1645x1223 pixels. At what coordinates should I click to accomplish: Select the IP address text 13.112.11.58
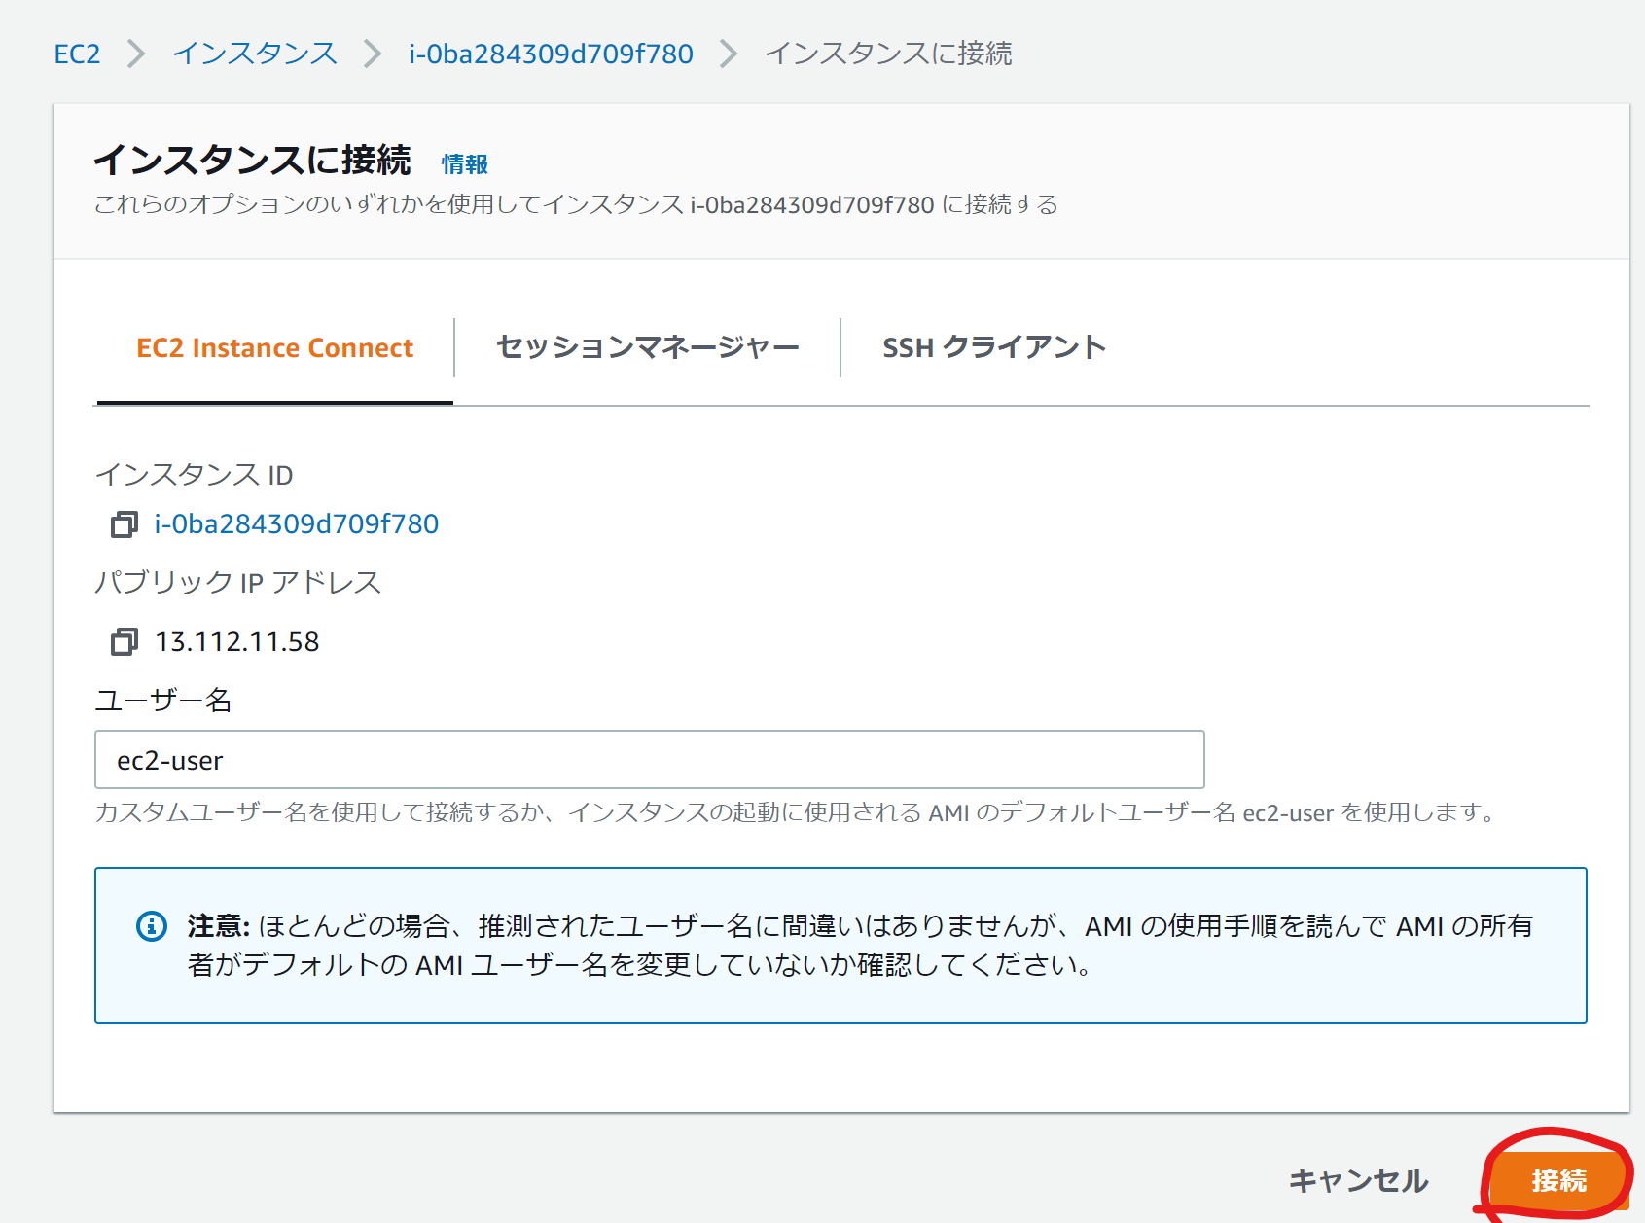click(x=237, y=642)
